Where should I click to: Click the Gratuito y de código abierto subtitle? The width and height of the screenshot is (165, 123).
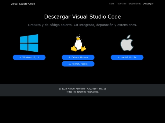[82, 25]
